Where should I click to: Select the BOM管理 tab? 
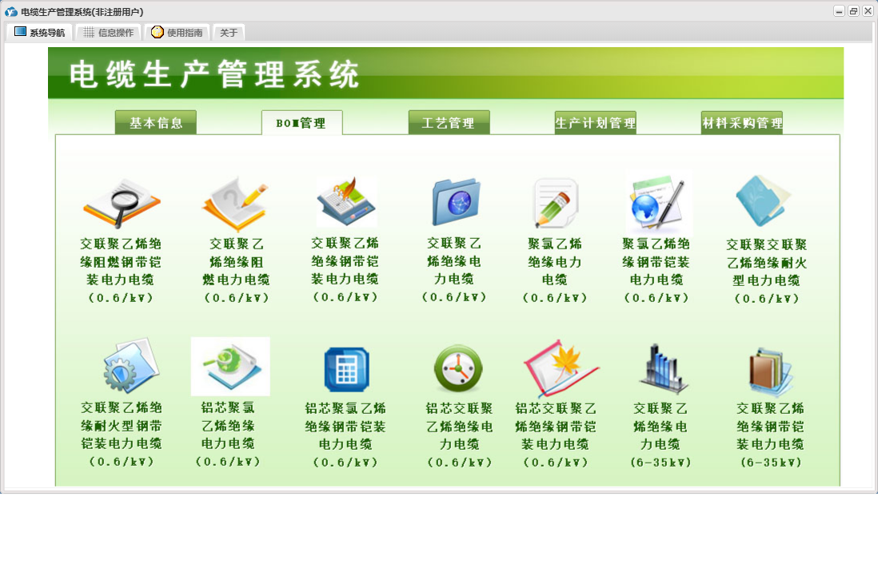301,122
